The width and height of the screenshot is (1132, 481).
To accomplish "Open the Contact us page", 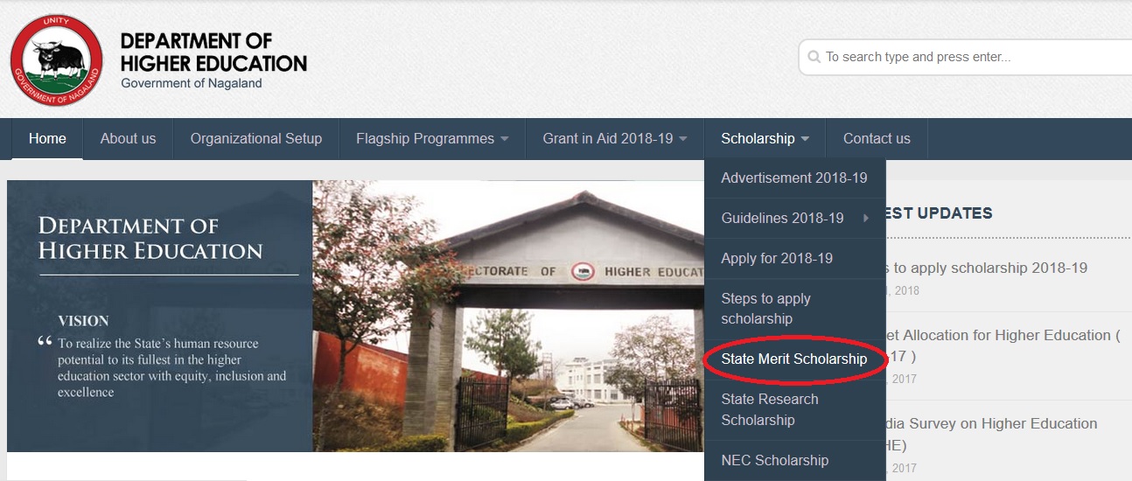I will pyautogui.click(x=877, y=139).
